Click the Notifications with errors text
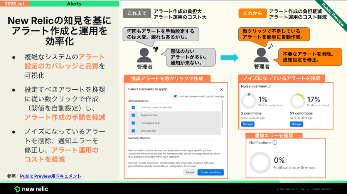This screenshot has height=194, width=347. [295, 167]
